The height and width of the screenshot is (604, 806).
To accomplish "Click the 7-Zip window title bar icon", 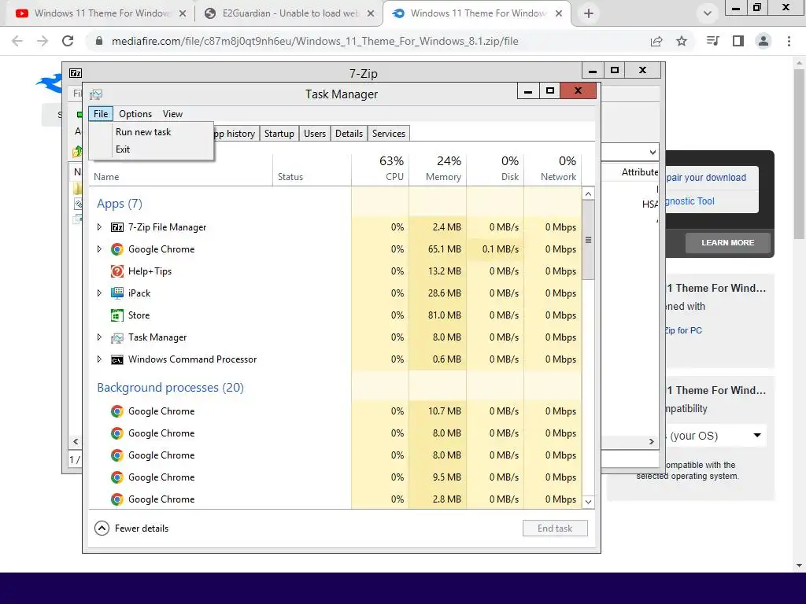I will click(x=76, y=73).
